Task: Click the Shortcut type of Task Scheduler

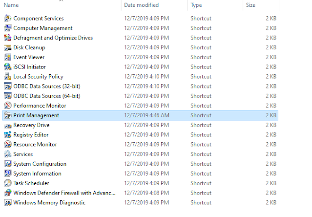Action: point(201,183)
